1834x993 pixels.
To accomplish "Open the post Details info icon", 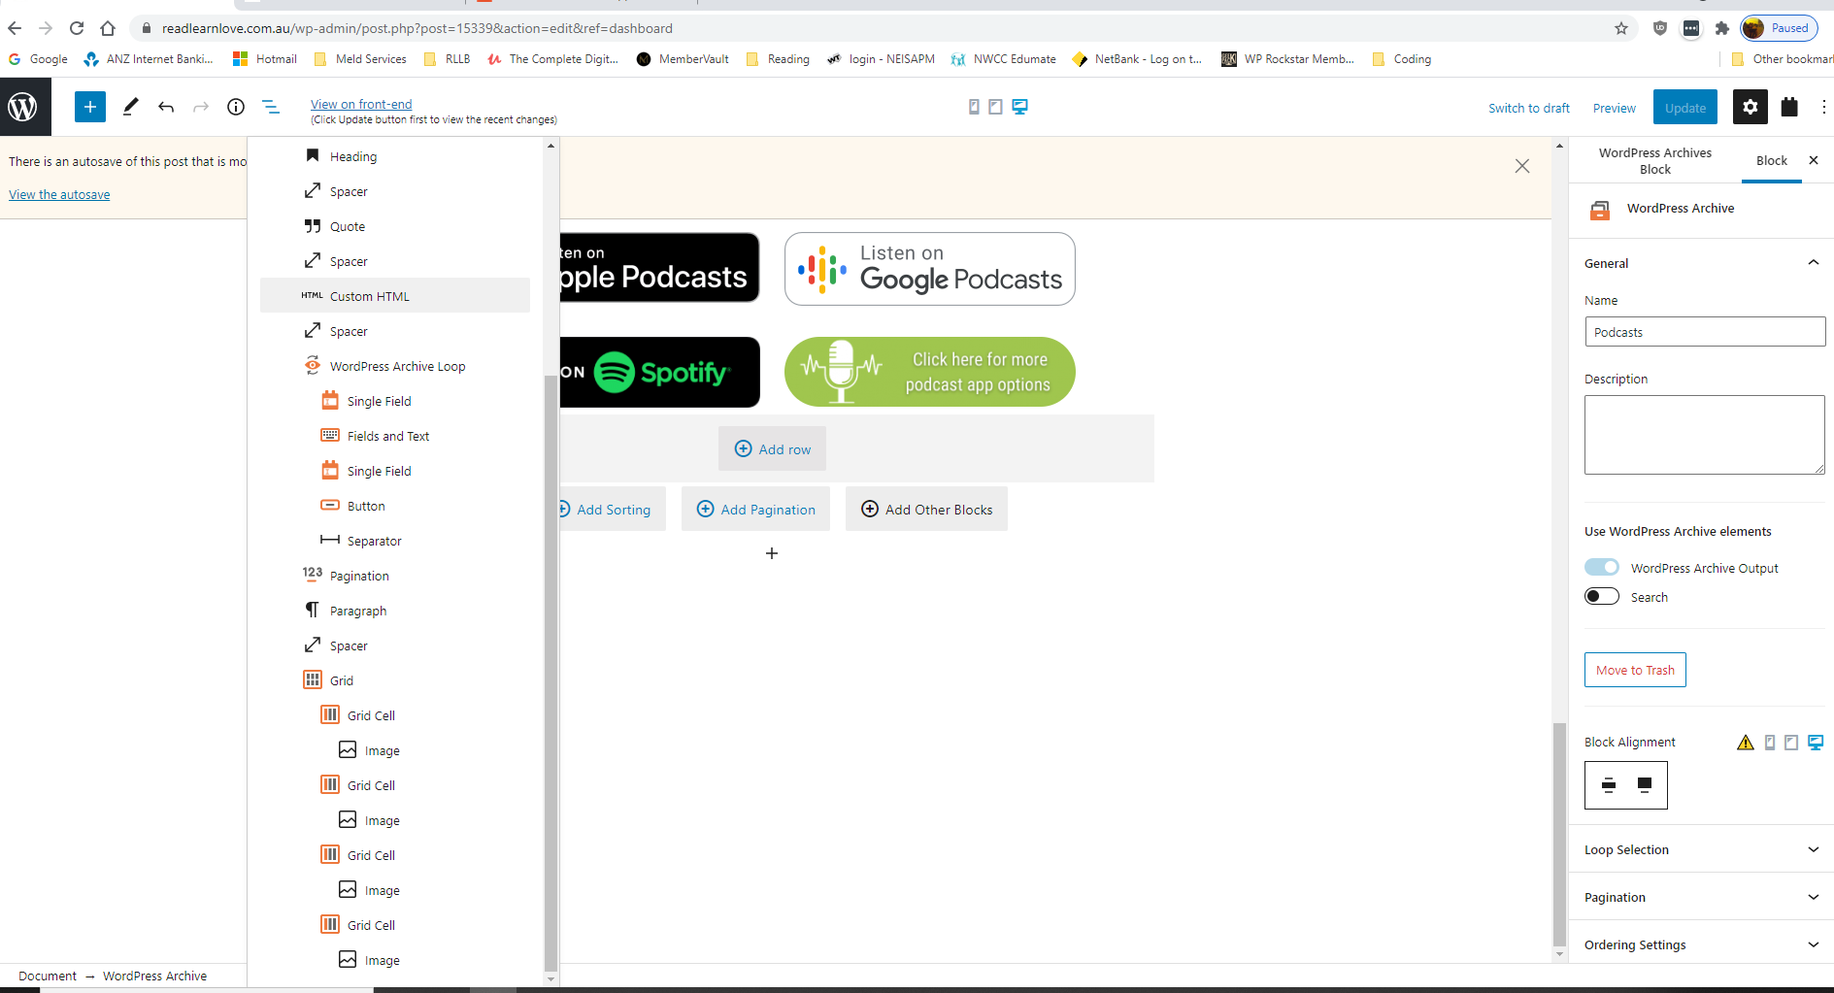I will pos(236,107).
